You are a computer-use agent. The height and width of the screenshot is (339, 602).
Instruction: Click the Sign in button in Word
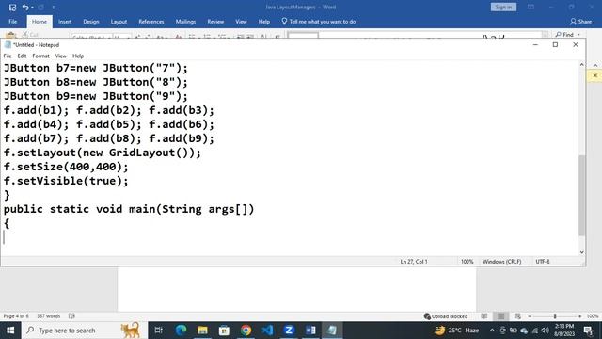pyautogui.click(x=503, y=7)
